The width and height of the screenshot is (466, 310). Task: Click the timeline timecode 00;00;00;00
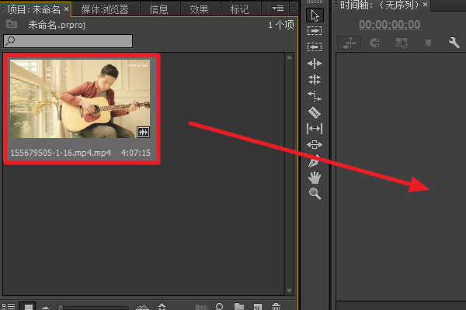click(x=389, y=25)
